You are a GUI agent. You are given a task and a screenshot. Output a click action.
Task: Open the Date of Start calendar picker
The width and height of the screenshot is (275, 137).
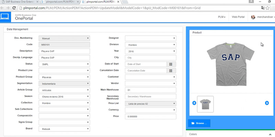(171, 64)
